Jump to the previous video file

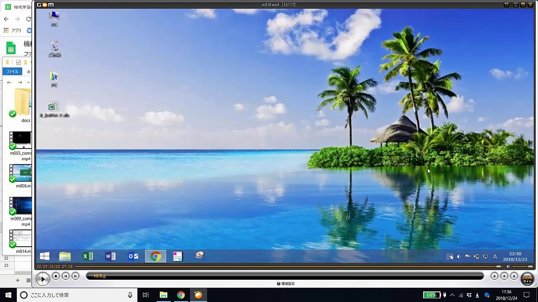[66, 276]
